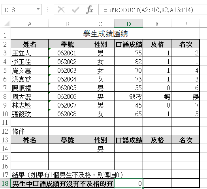The image size is (207, 189).
Task: Select cell with name 施文惠
Action: pyautogui.click(x=30, y=70)
